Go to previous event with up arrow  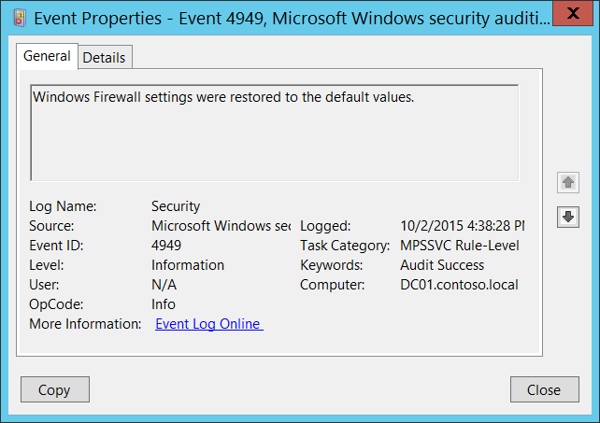pos(567,183)
